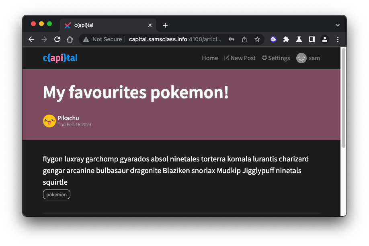The height and width of the screenshot is (246, 369).
Task: Go to Home in navbar
Action: 210,58
